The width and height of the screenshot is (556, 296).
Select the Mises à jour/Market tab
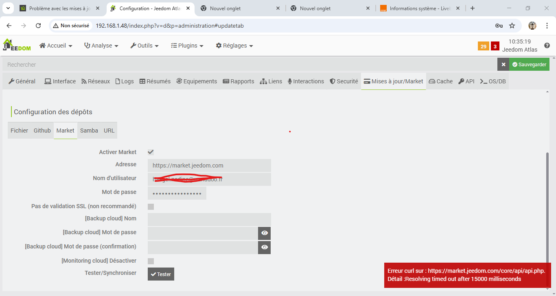394,81
